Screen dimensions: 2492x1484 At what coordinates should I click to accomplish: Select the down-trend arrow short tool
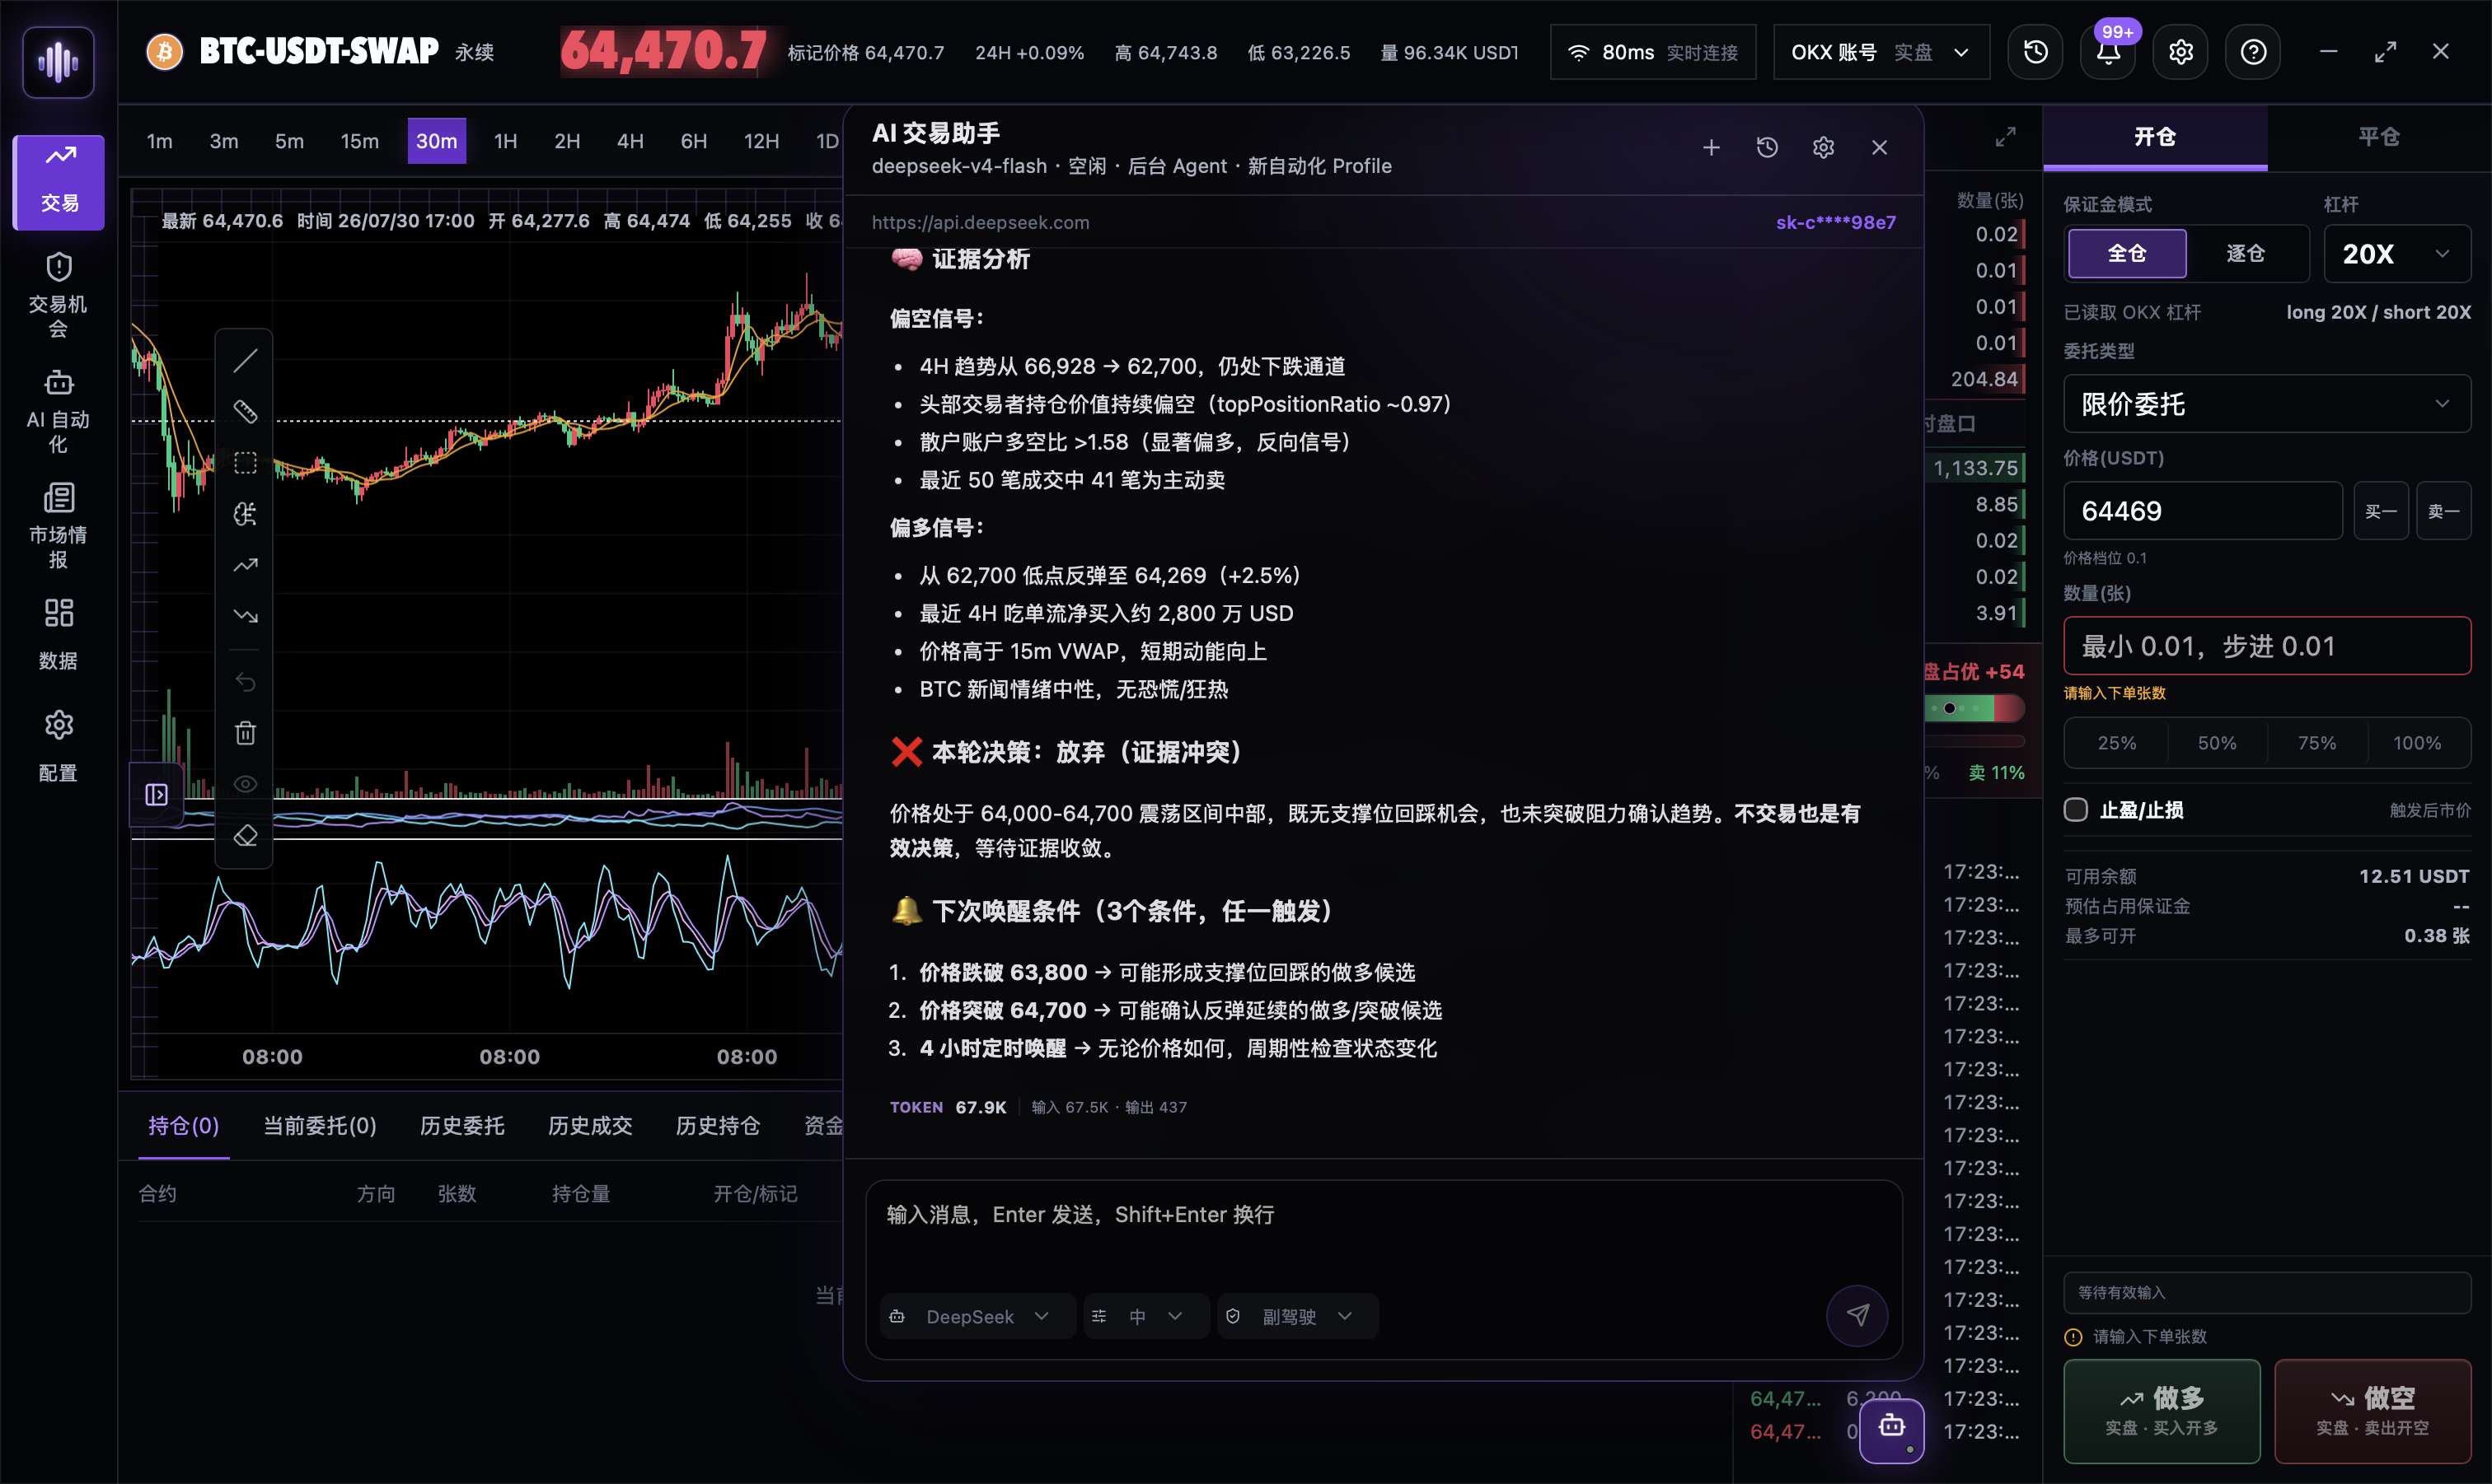pyautogui.click(x=245, y=616)
